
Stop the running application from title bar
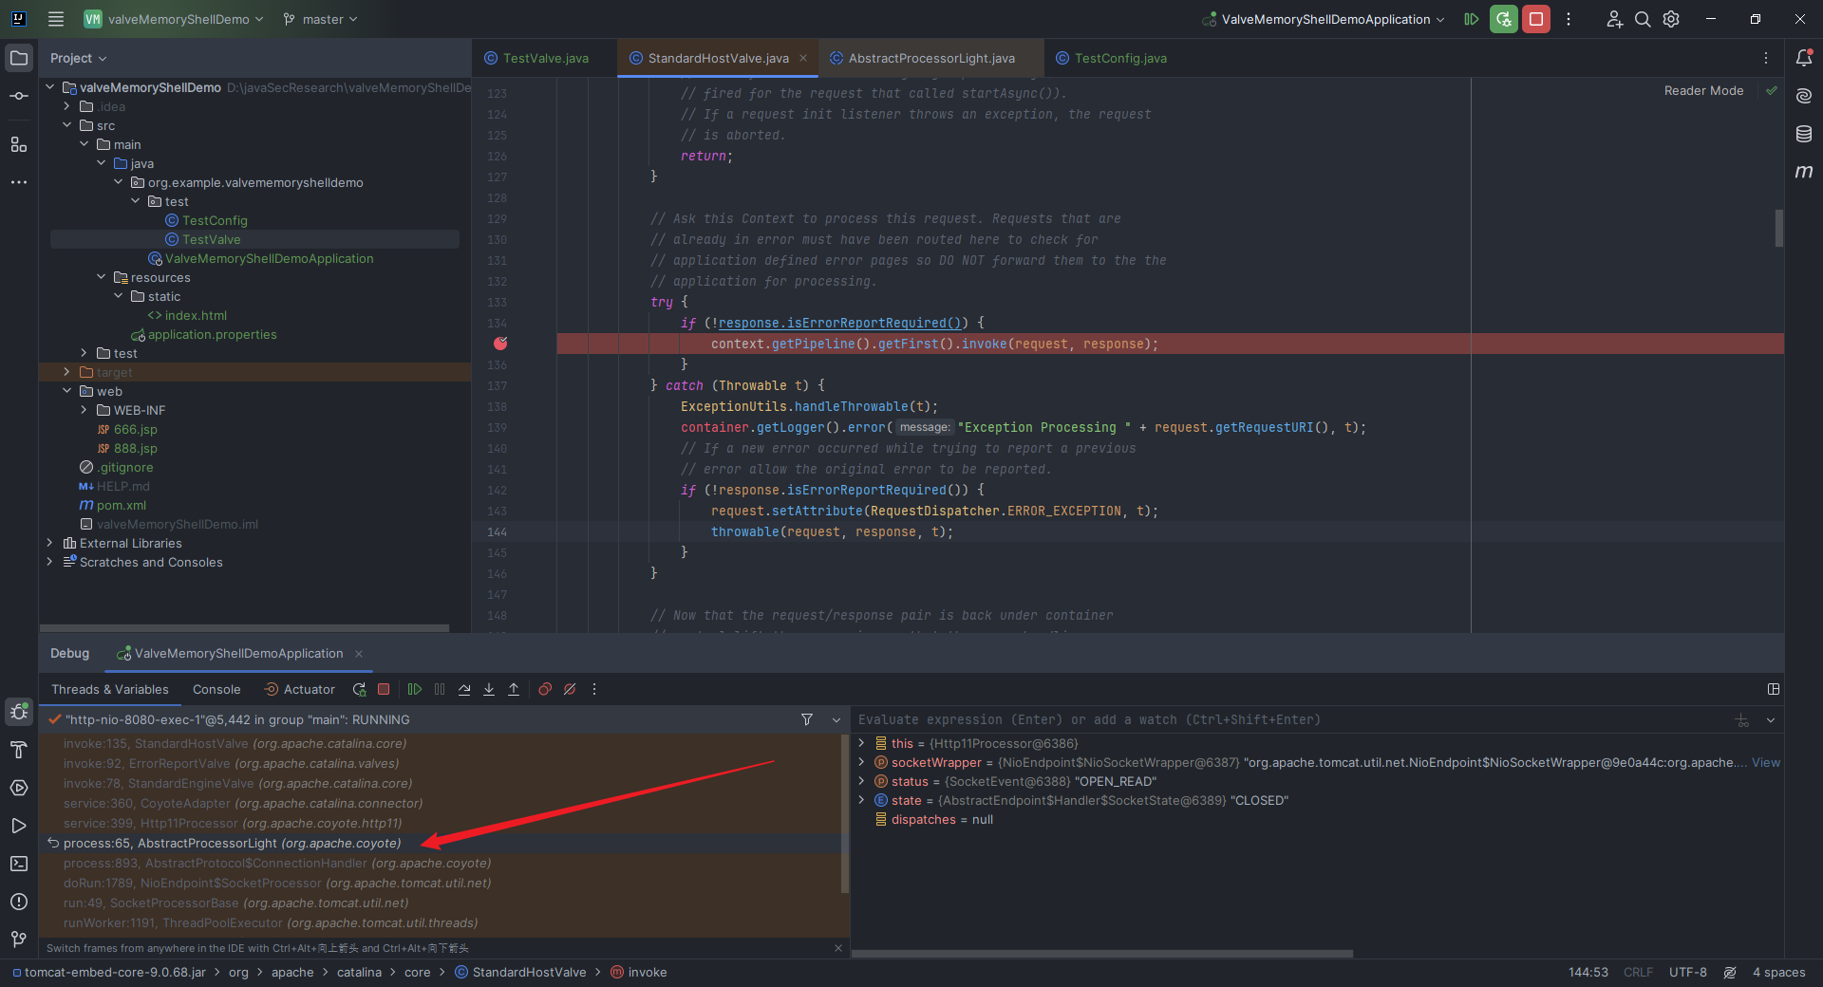pyautogui.click(x=1536, y=19)
